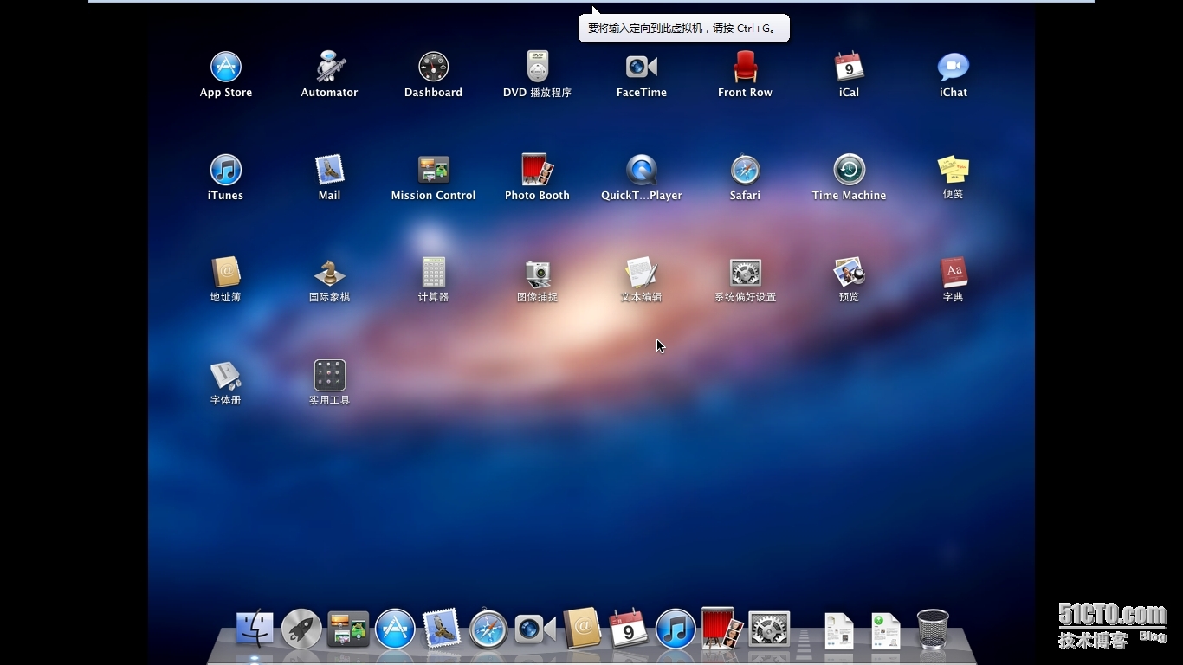Screen dimensions: 1183x665
Task: Open the Downloads stack with green arrow
Action: click(x=885, y=630)
